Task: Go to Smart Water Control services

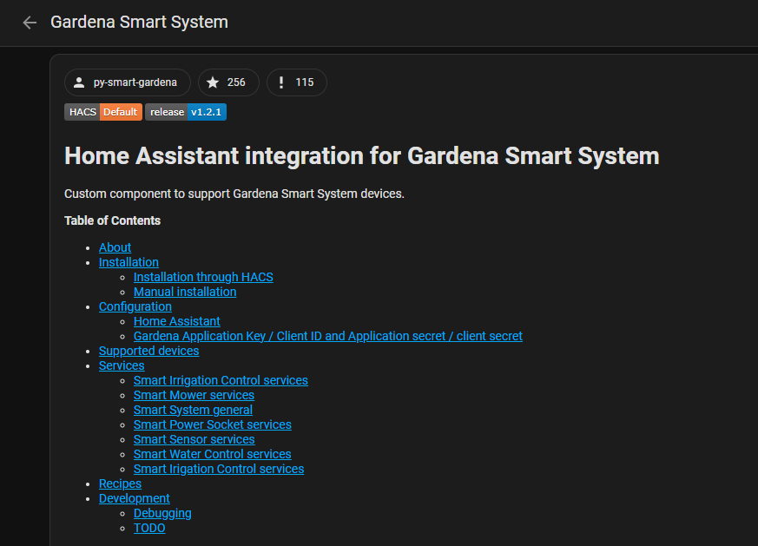Action: click(x=212, y=454)
